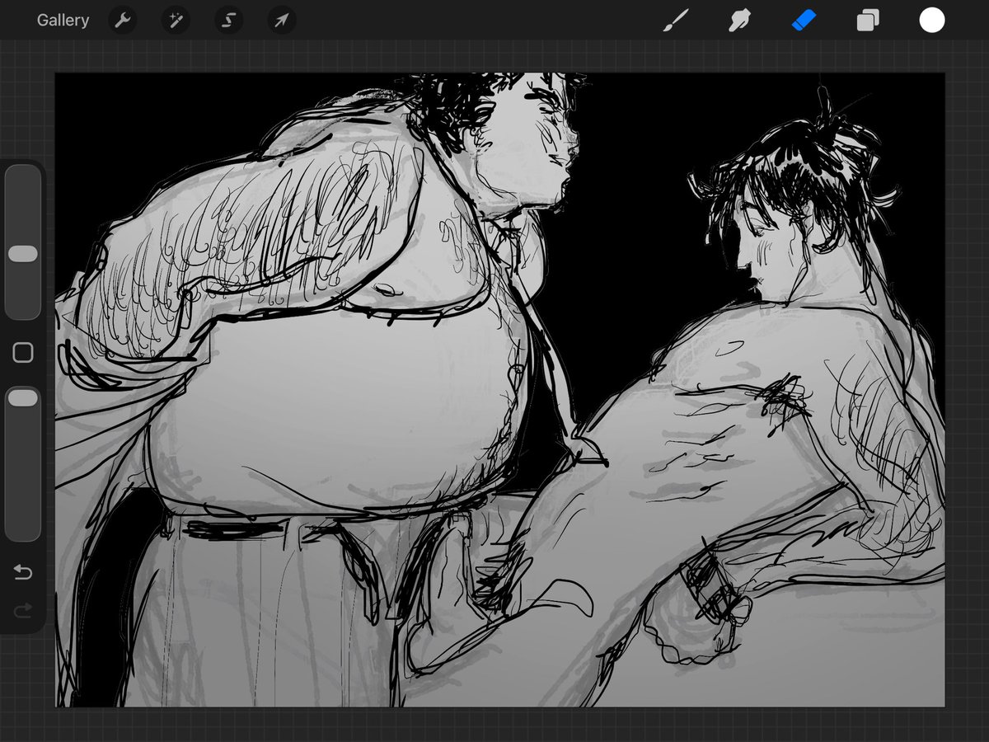
Task: Redo the last undone action
Action: point(23,610)
